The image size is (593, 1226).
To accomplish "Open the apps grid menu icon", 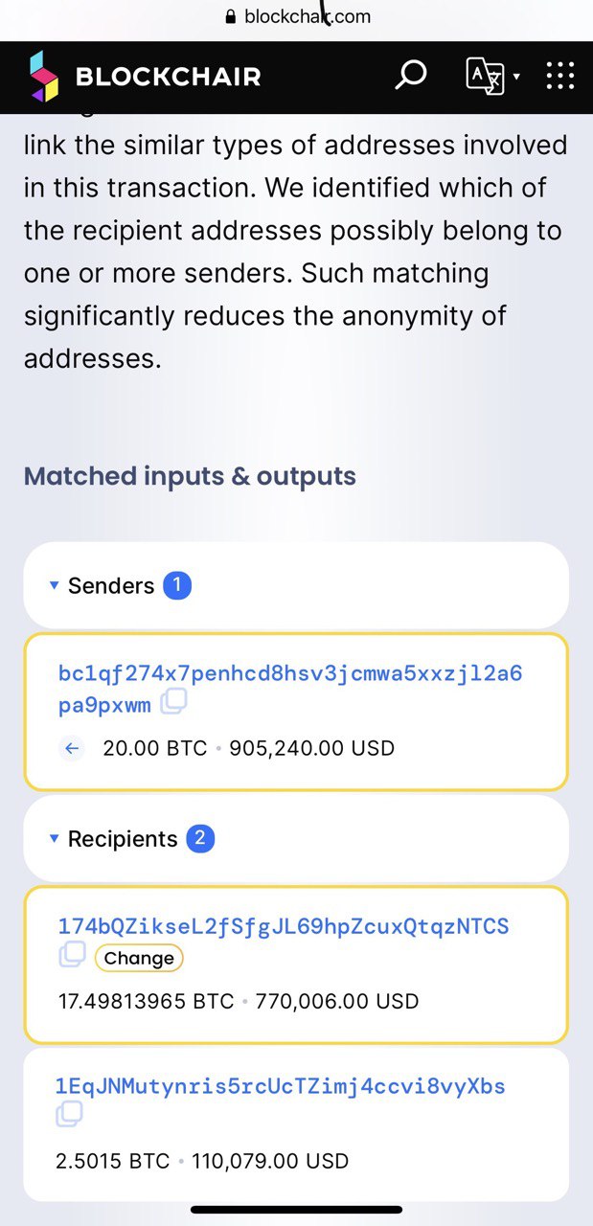I will (559, 76).
